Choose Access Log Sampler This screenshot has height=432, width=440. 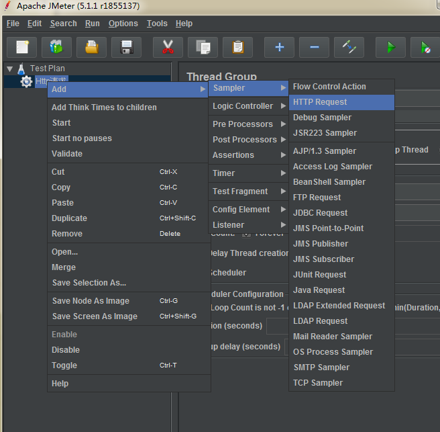[341, 167]
